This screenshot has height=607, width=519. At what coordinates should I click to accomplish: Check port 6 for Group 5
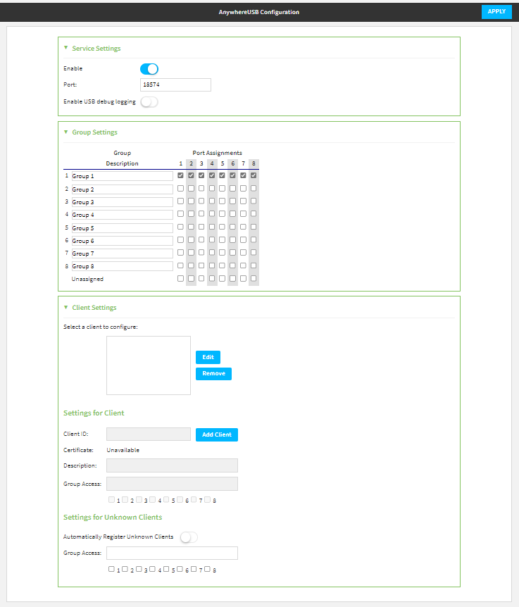tap(232, 227)
